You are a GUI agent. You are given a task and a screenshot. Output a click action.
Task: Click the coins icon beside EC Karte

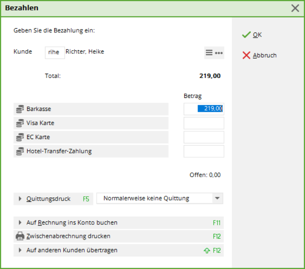20,137
